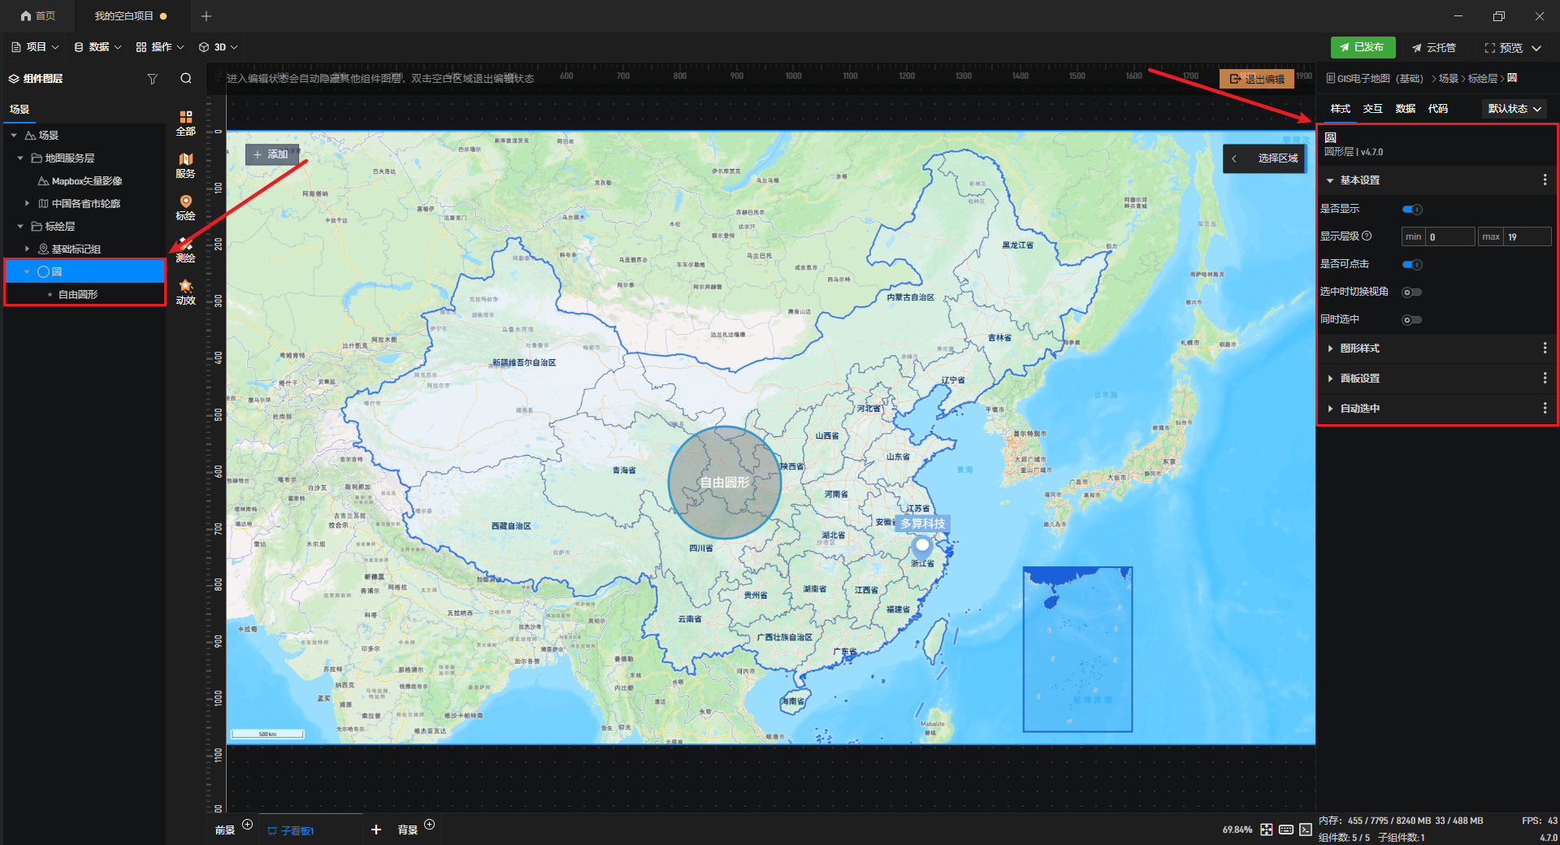1560x845 pixels.
Task: Open the 默认状态 dropdown
Action: 1514,109
